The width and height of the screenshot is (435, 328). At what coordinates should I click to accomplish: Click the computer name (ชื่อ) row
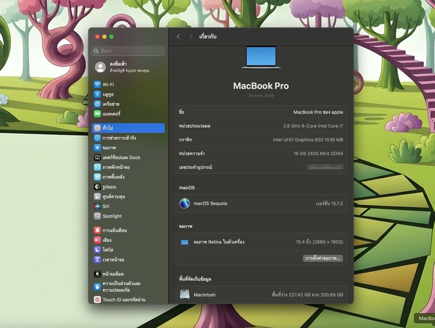point(261,112)
